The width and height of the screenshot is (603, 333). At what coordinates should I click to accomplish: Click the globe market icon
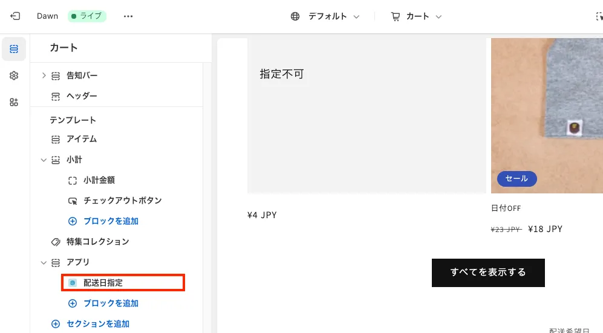click(x=295, y=16)
